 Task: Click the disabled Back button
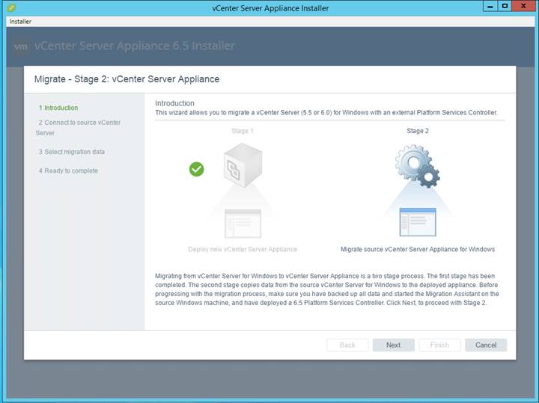pyautogui.click(x=347, y=345)
